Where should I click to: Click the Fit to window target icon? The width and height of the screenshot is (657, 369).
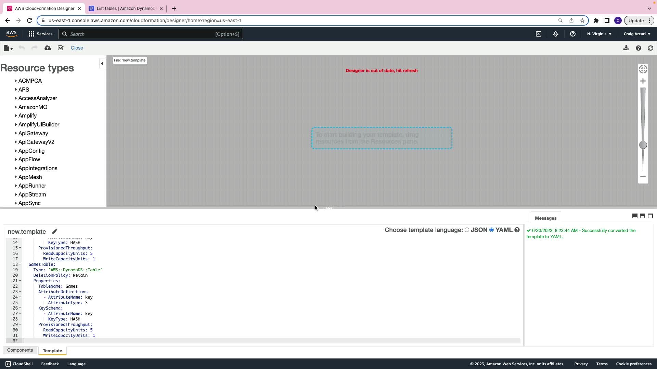[x=643, y=69]
